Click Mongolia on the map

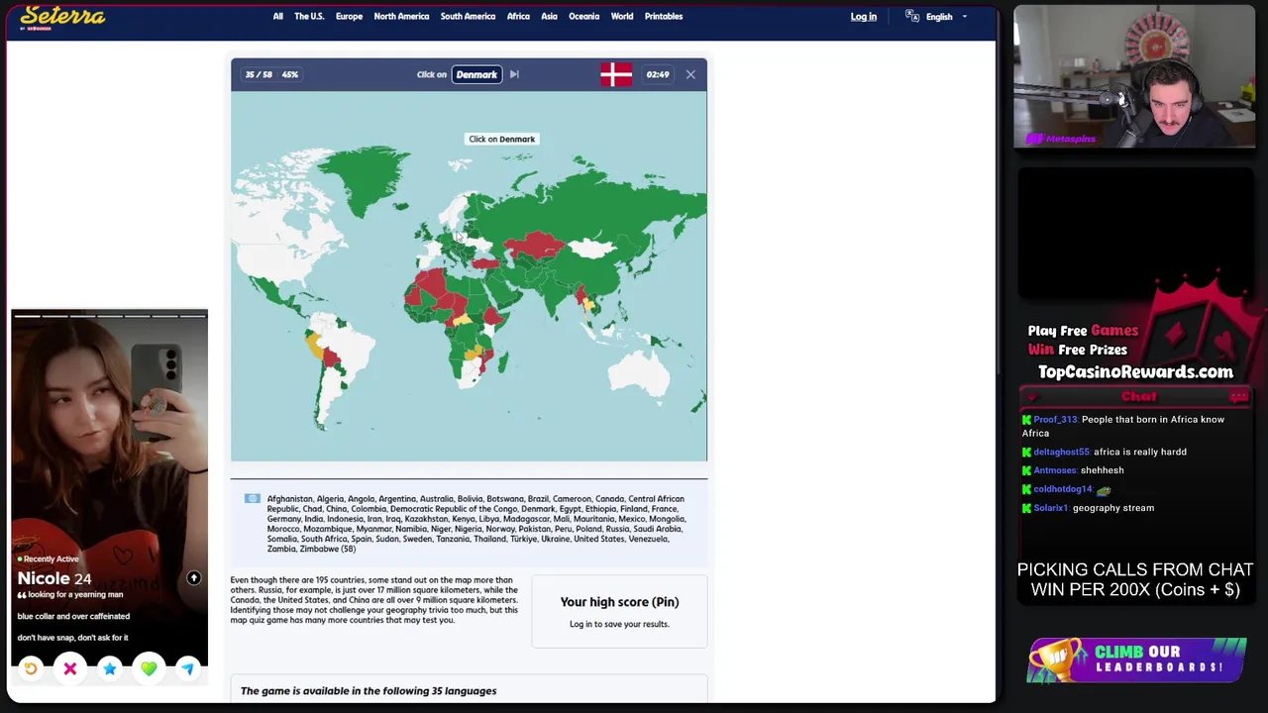pyautogui.click(x=592, y=248)
